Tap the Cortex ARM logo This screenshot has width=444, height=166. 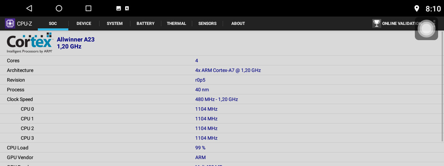[x=30, y=43]
